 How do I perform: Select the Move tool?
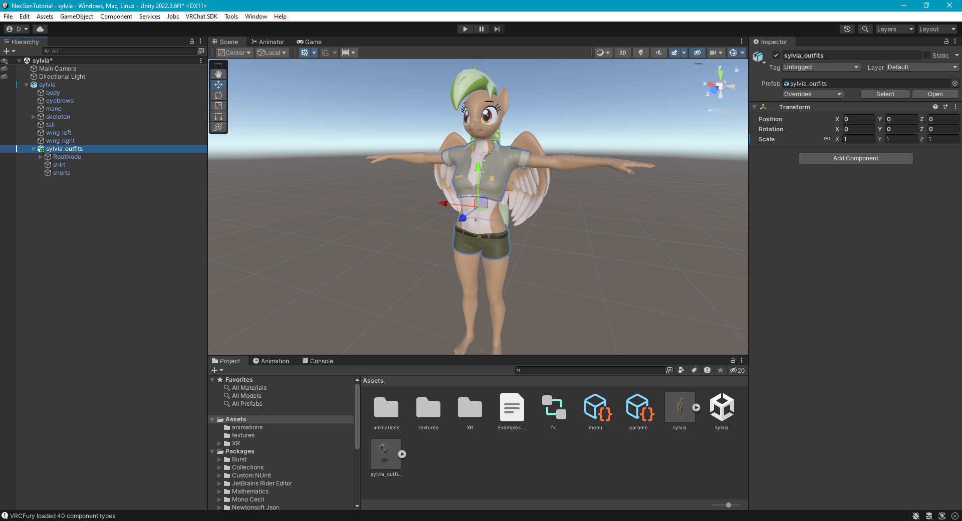[218, 85]
